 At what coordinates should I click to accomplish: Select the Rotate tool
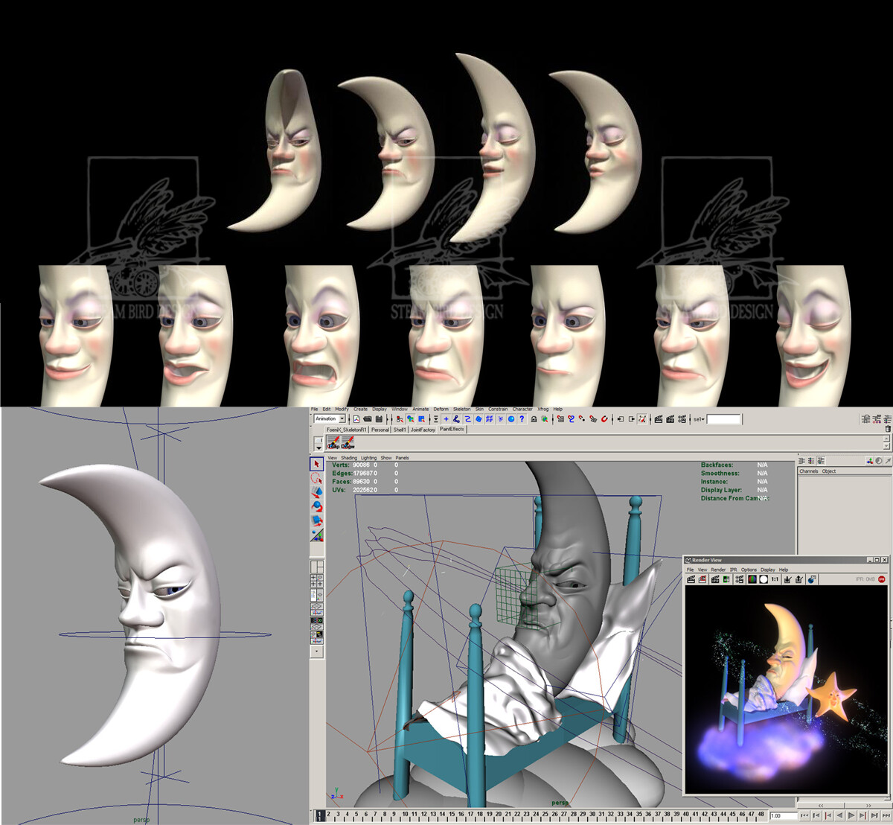(316, 506)
